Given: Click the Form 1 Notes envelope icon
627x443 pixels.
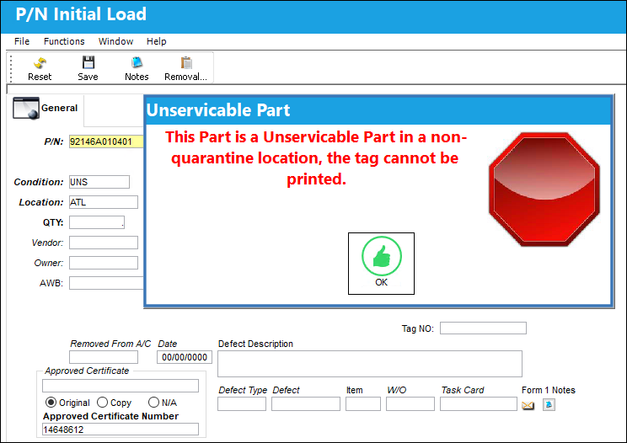Looking at the screenshot, I should click(x=528, y=405).
